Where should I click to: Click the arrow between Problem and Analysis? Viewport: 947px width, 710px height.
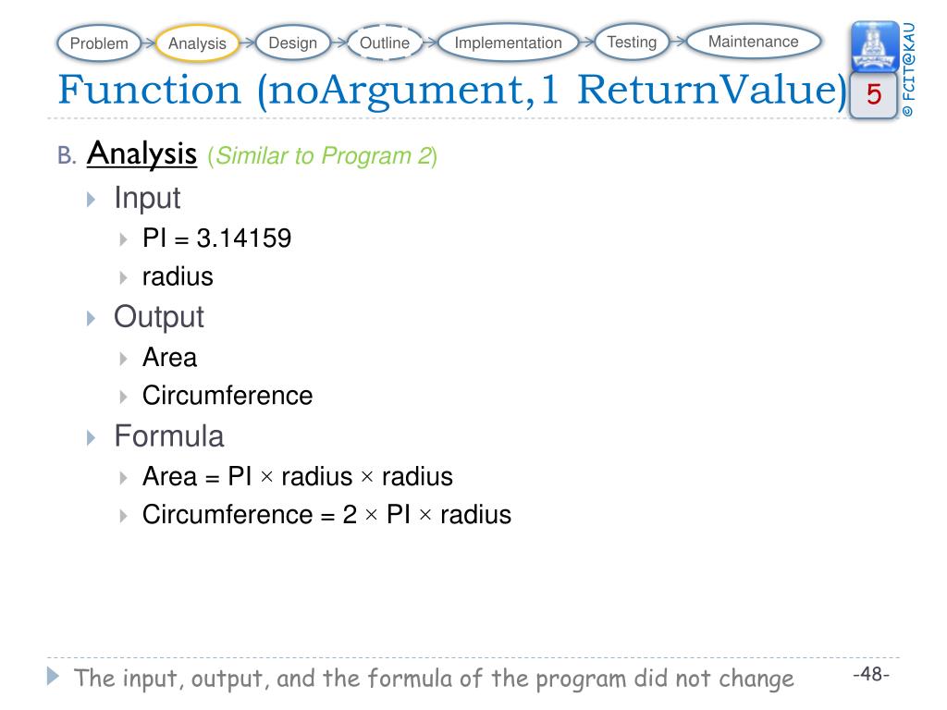[x=148, y=43]
